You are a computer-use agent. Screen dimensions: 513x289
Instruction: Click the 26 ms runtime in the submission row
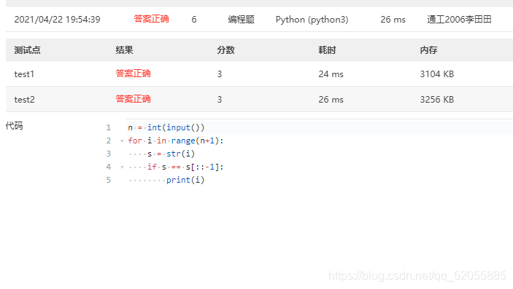click(x=393, y=20)
